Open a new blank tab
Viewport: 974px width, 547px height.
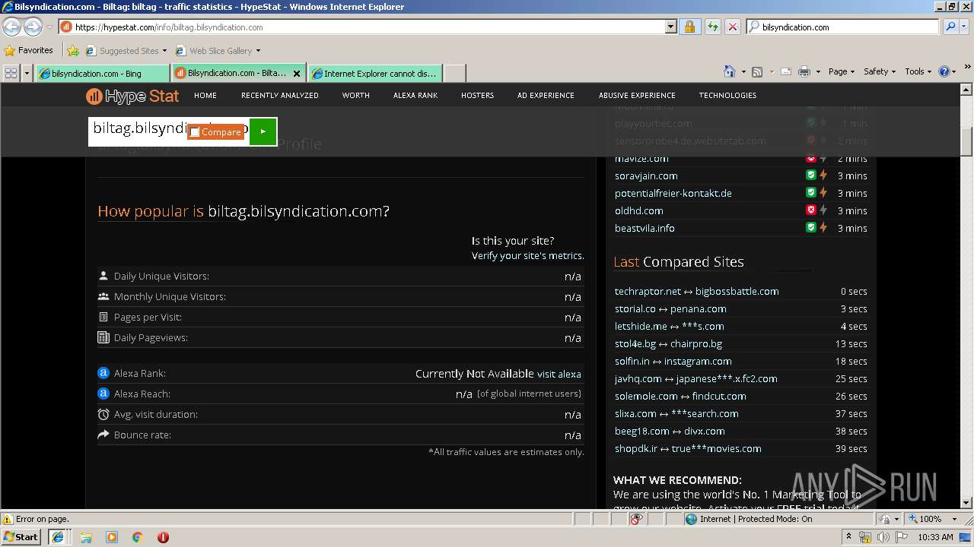pos(454,74)
